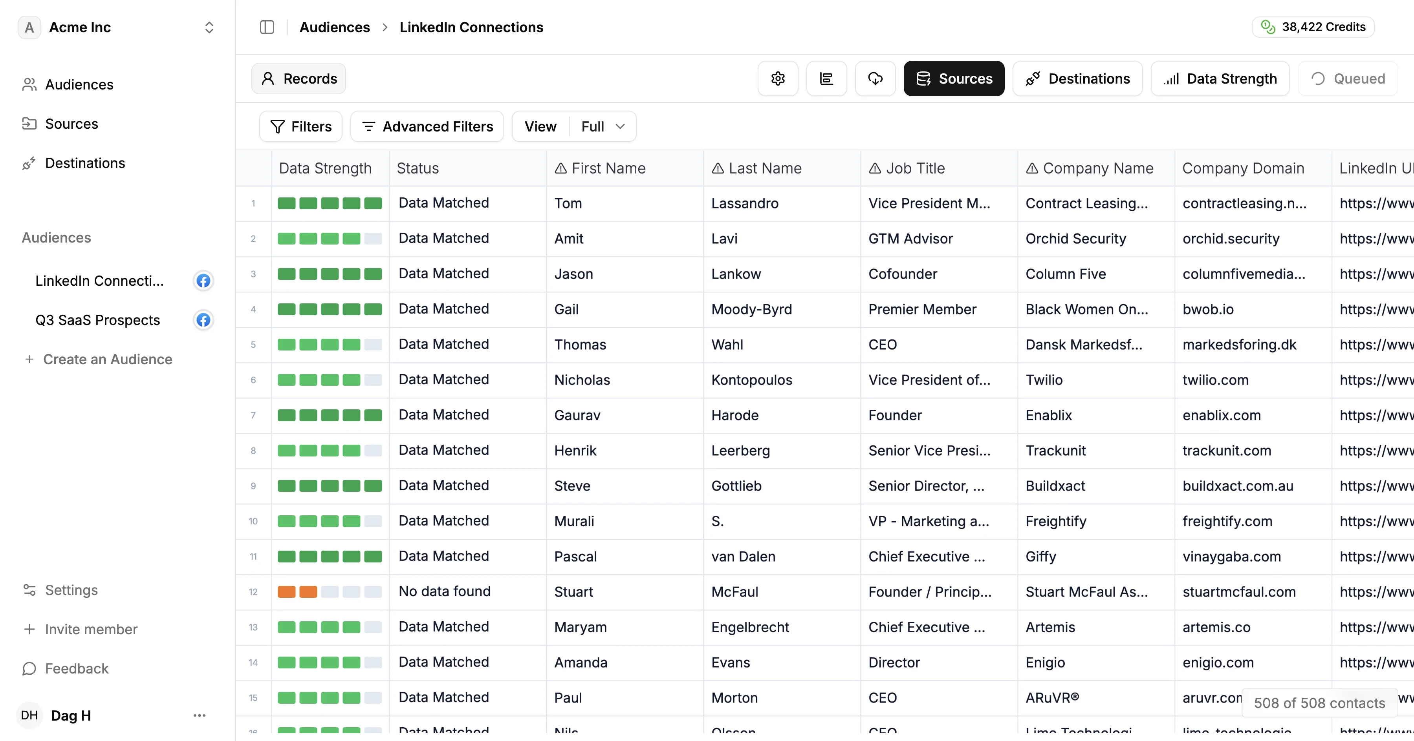Viewport: 1414px width, 741px height.
Task: Open the gear settings icon in toolbar
Action: click(778, 78)
